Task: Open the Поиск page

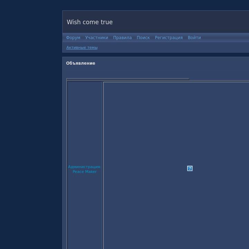Action: 143,38
